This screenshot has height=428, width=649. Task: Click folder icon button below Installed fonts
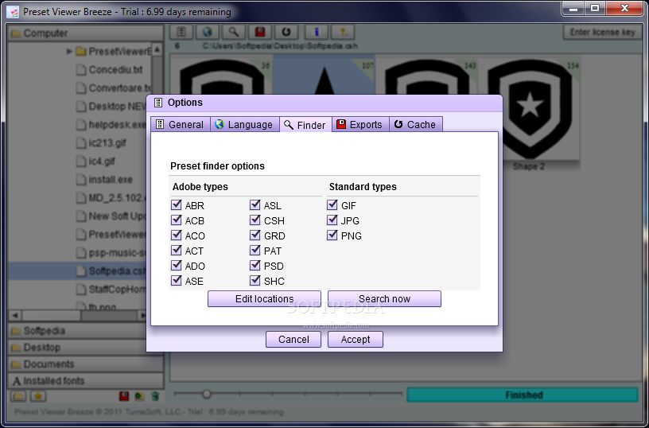pos(18,396)
